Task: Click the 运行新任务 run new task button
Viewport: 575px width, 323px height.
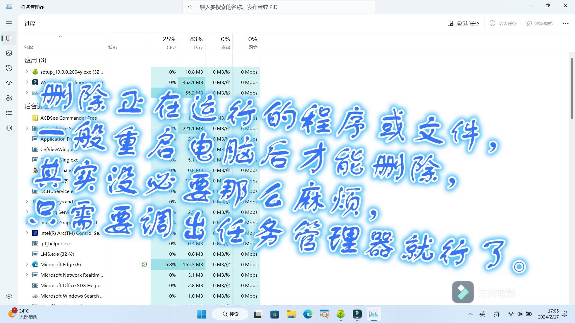Action: [x=463, y=23]
